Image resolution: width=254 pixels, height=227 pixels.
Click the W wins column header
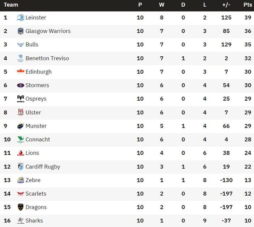[x=161, y=5]
